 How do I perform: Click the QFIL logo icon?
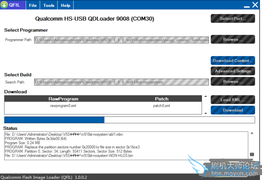[x=4, y=5]
